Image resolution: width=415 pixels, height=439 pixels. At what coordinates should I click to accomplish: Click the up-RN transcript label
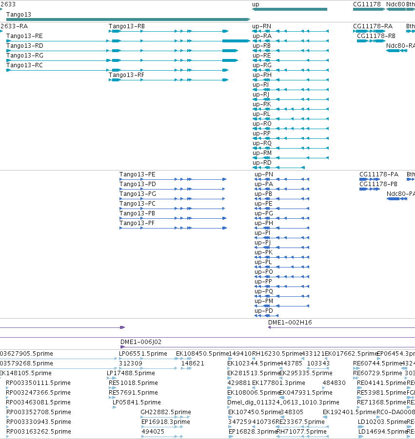coord(261,26)
